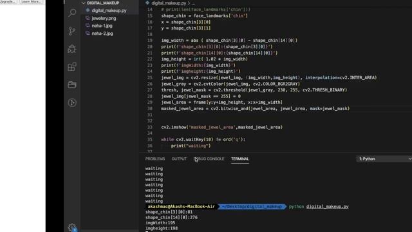Switch to the PROBLEMS panel tab
The width and height of the screenshot is (412, 232).
click(155, 159)
